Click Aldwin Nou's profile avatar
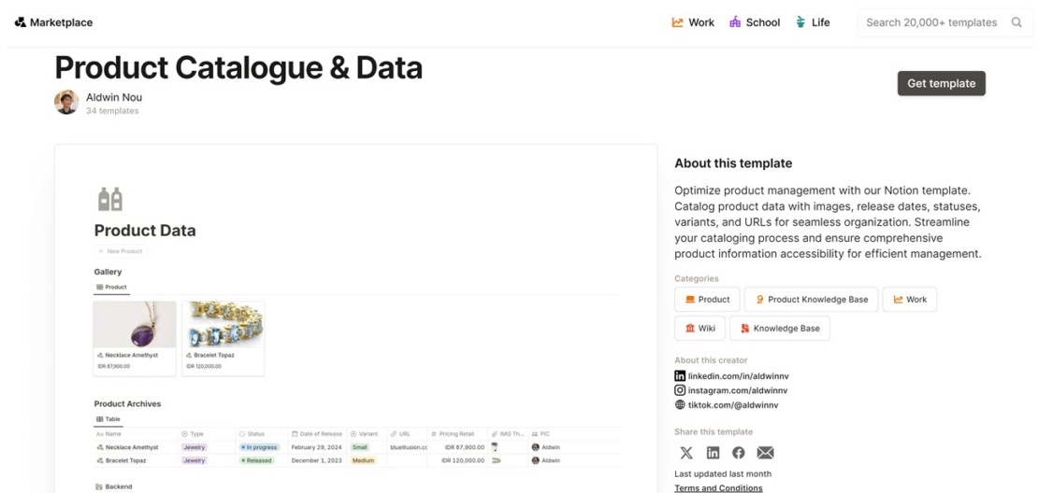The width and height of the screenshot is (1038, 493). pyautogui.click(x=66, y=103)
